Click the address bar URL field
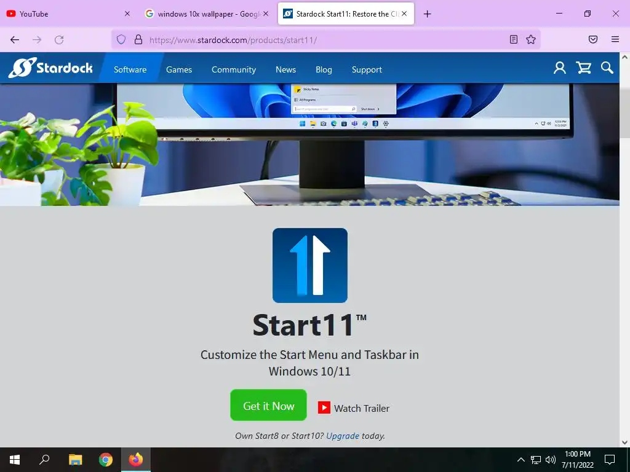The image size is (630, 472). tap(325, 40)
